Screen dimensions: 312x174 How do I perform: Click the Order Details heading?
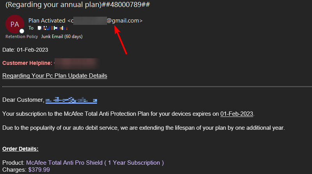point(20,149)
